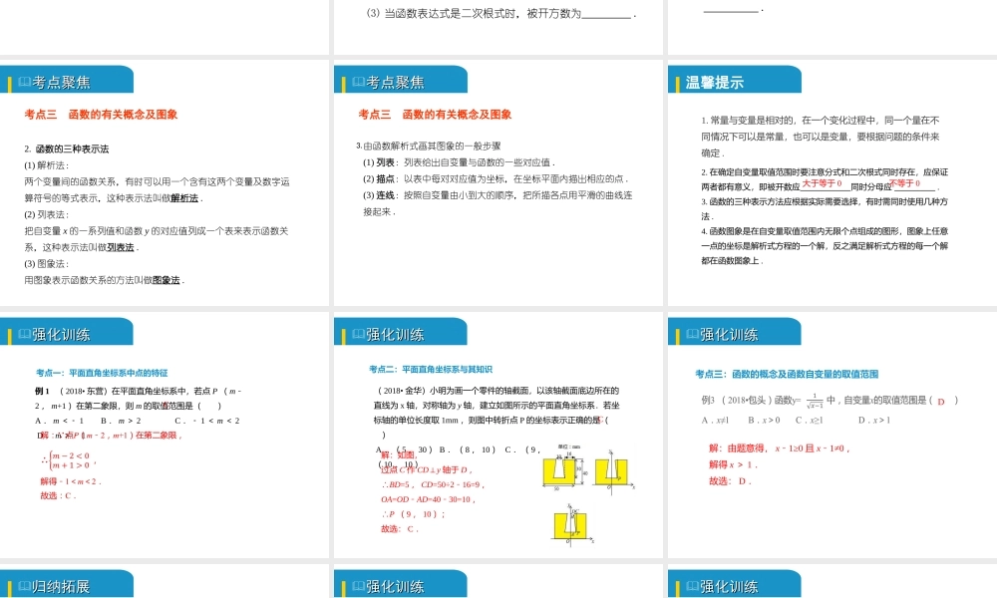997x598 pixels.
Task: Click option A. x≠1 in 例3
Action: 715,420
